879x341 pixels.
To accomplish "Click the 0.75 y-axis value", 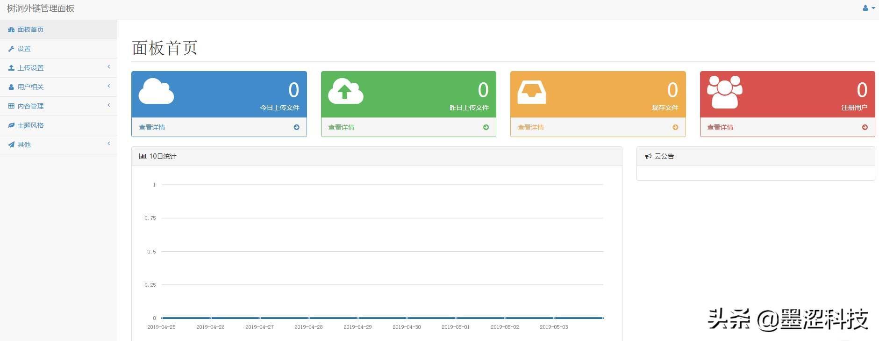I will click(150, 218).
